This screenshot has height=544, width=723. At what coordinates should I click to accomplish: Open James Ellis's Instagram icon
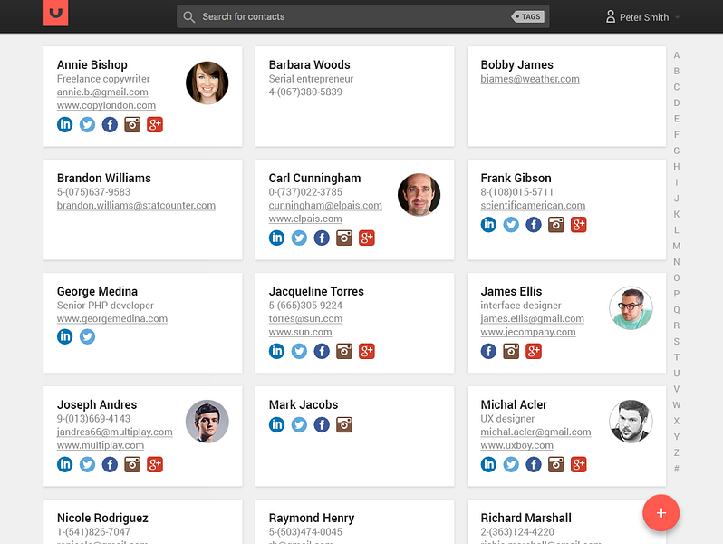pos(511,351)
